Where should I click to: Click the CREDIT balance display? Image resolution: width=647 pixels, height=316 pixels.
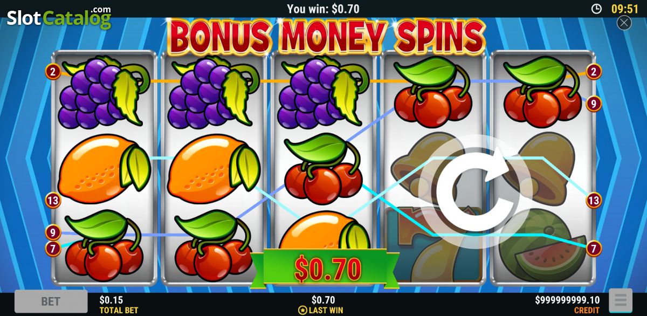[x=567, y=305]
